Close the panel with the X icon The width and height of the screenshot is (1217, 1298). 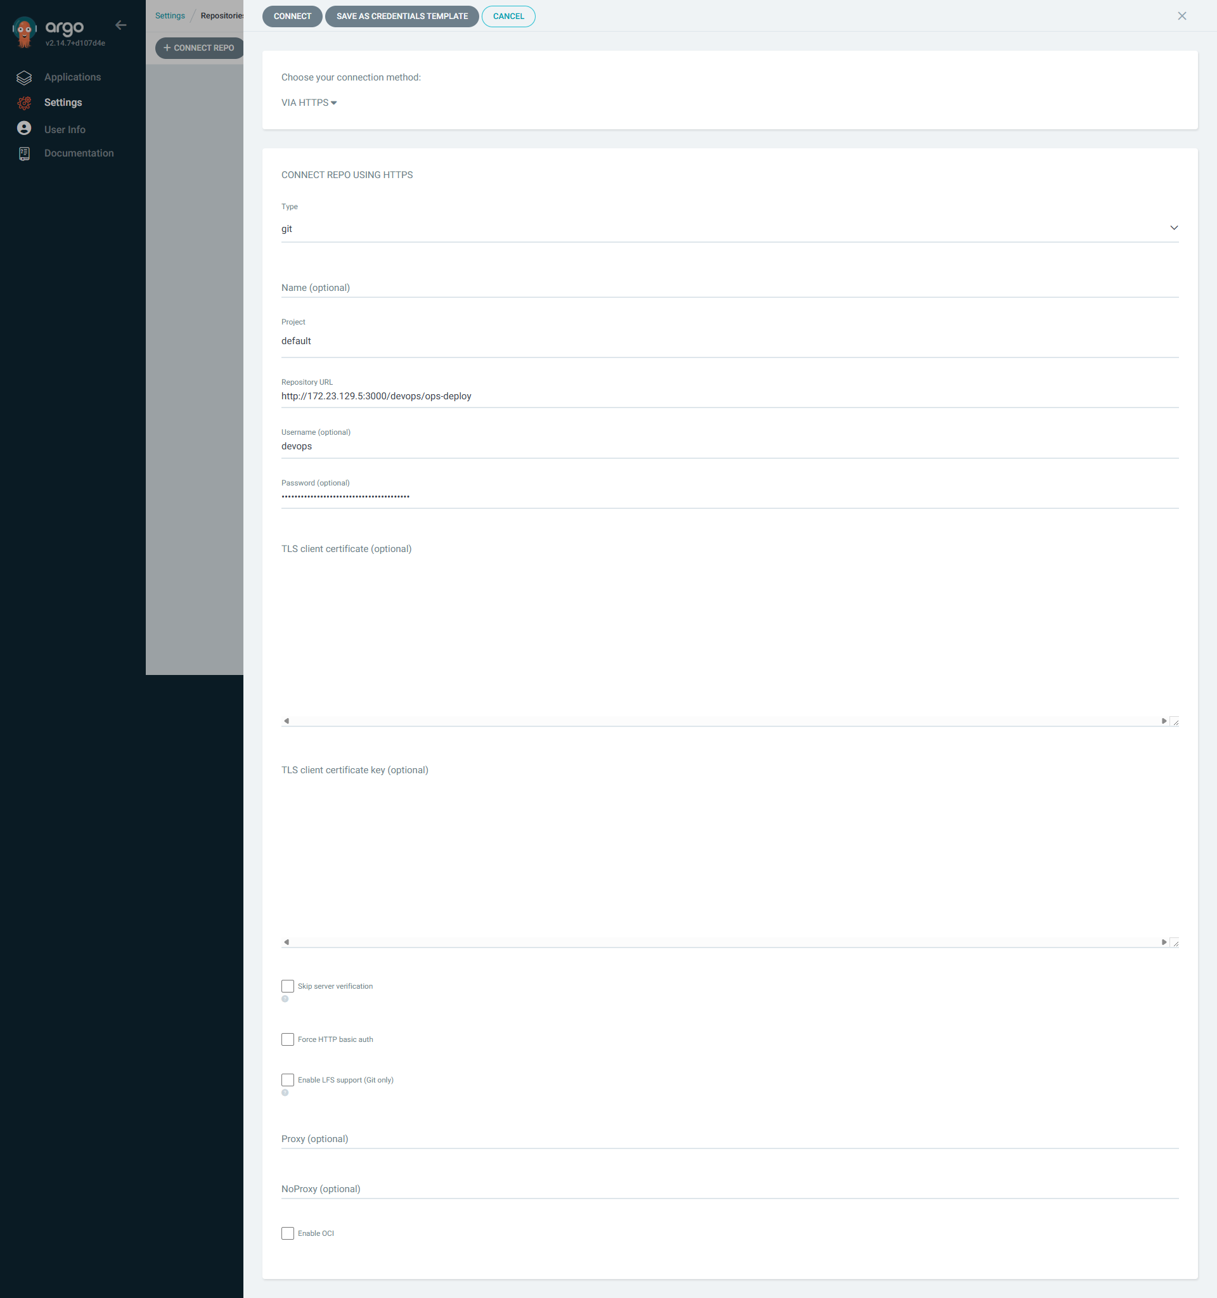[1181, 16]
